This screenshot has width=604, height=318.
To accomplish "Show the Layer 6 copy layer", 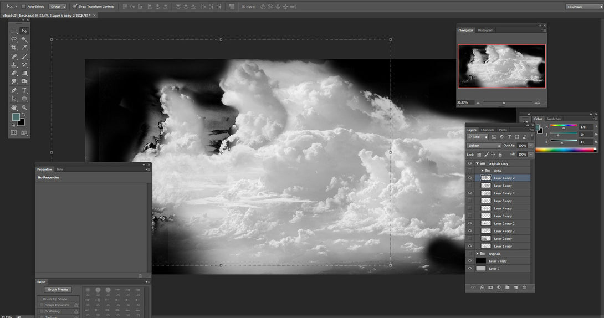I will pos(469,186).
